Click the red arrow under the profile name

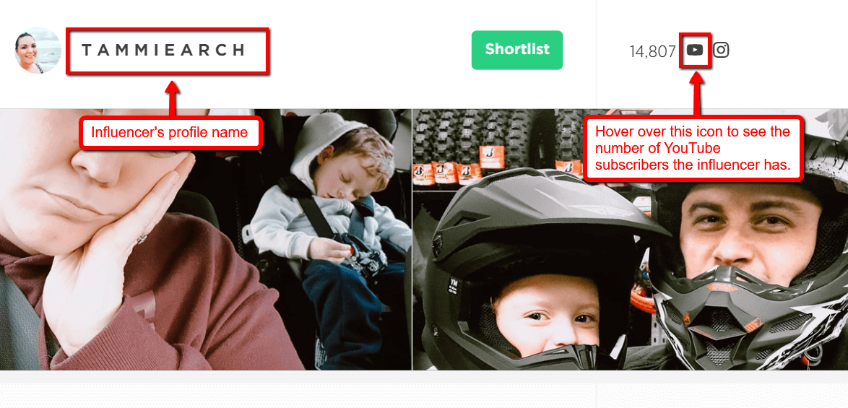point(172,97)
